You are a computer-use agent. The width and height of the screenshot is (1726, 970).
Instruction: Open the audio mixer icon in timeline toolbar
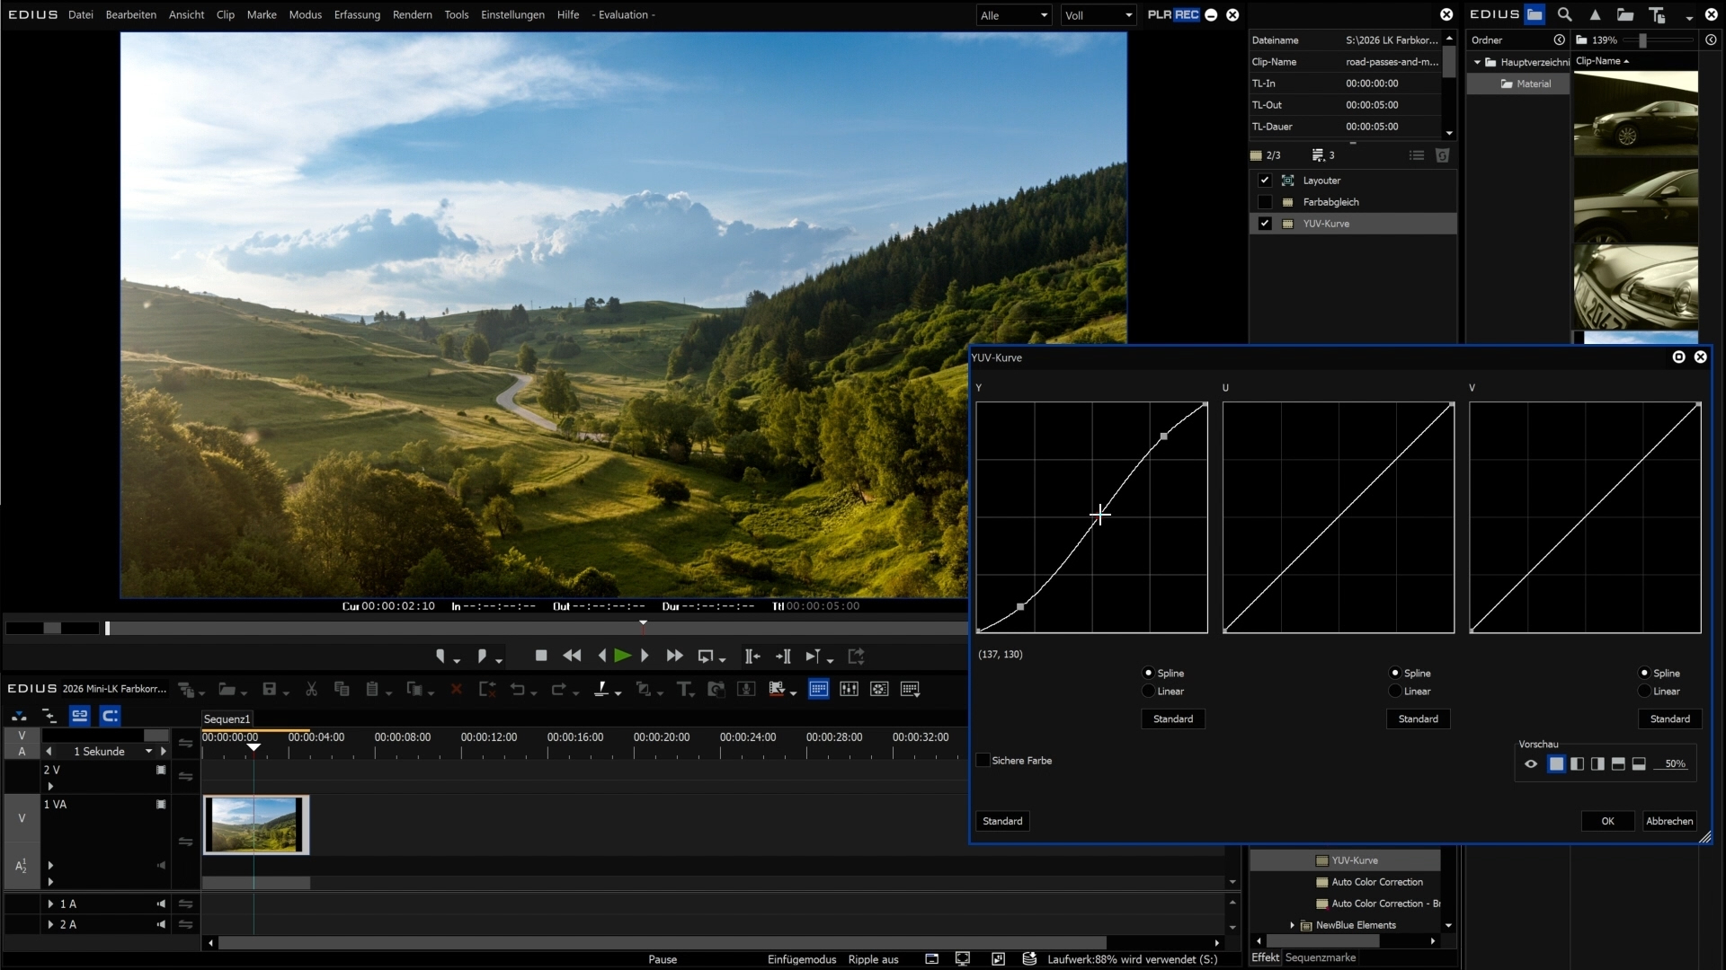(x=849, y=690)
